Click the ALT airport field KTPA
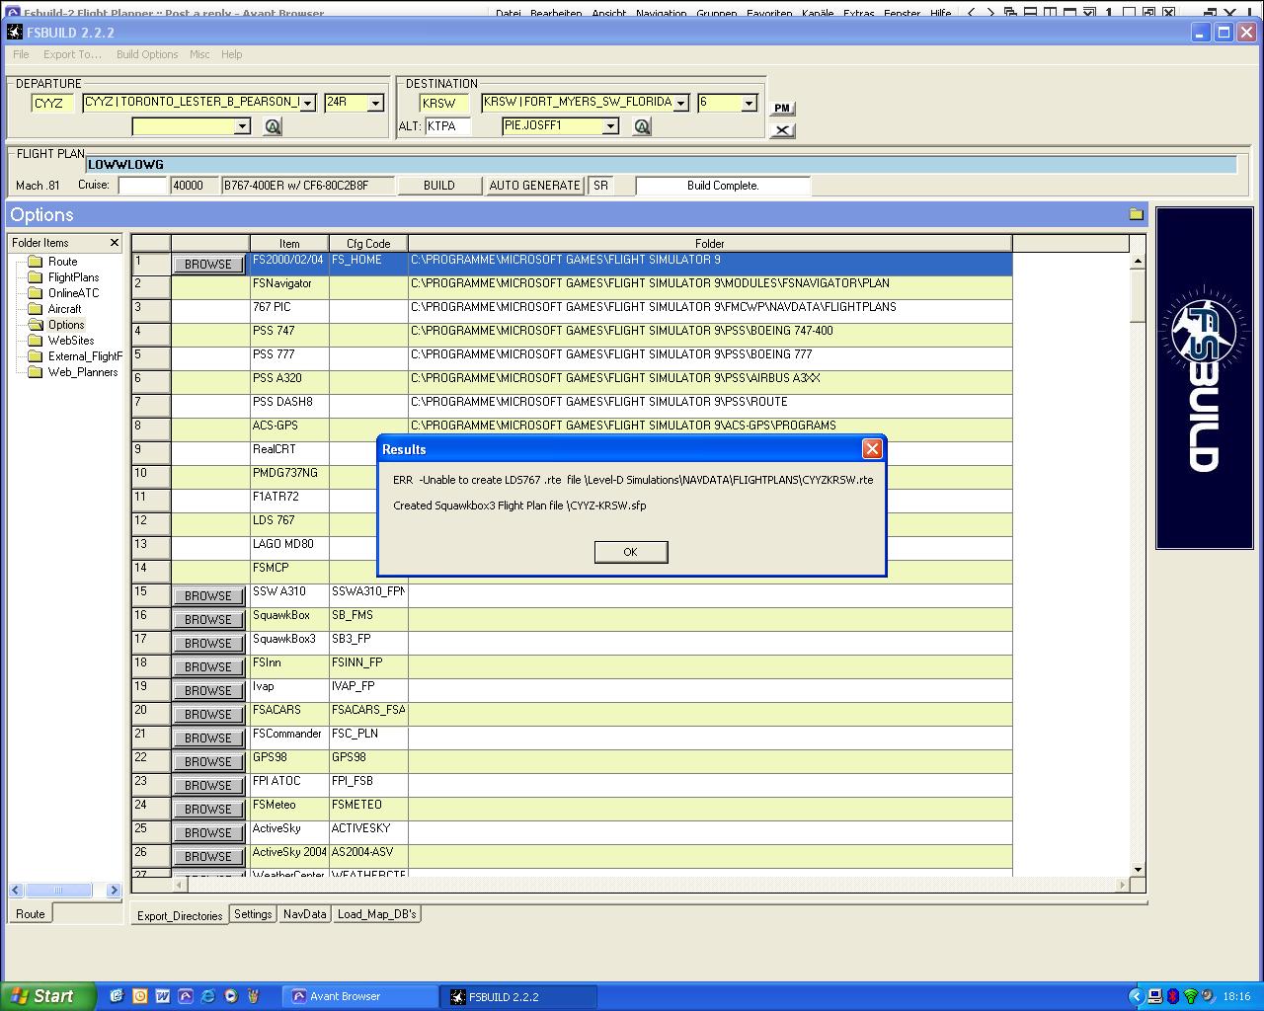The width and height of the screenshot is (1264, 1011). (448, 126)
